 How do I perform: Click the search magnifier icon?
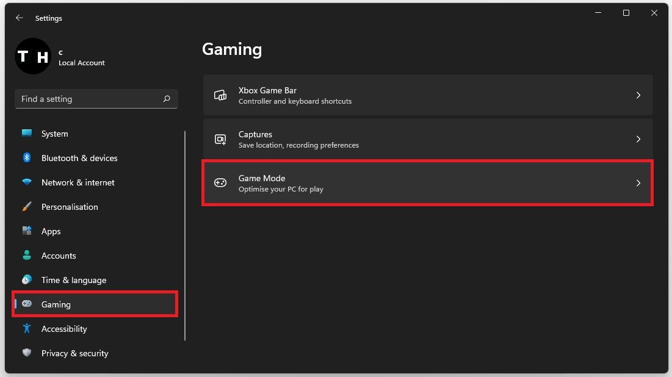click(167, 99)
